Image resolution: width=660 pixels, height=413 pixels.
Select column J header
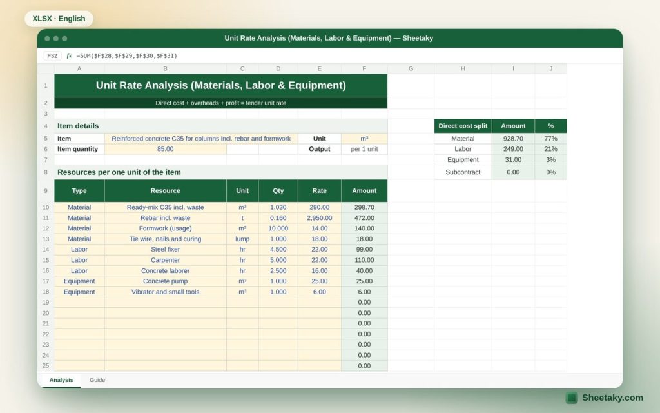coord(550,68)
